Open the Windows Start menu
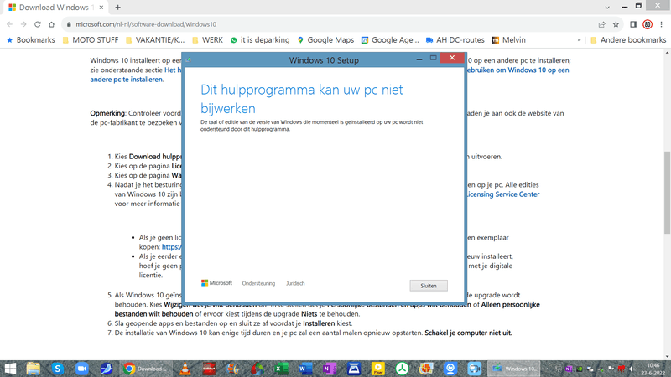 click(9, 369)
